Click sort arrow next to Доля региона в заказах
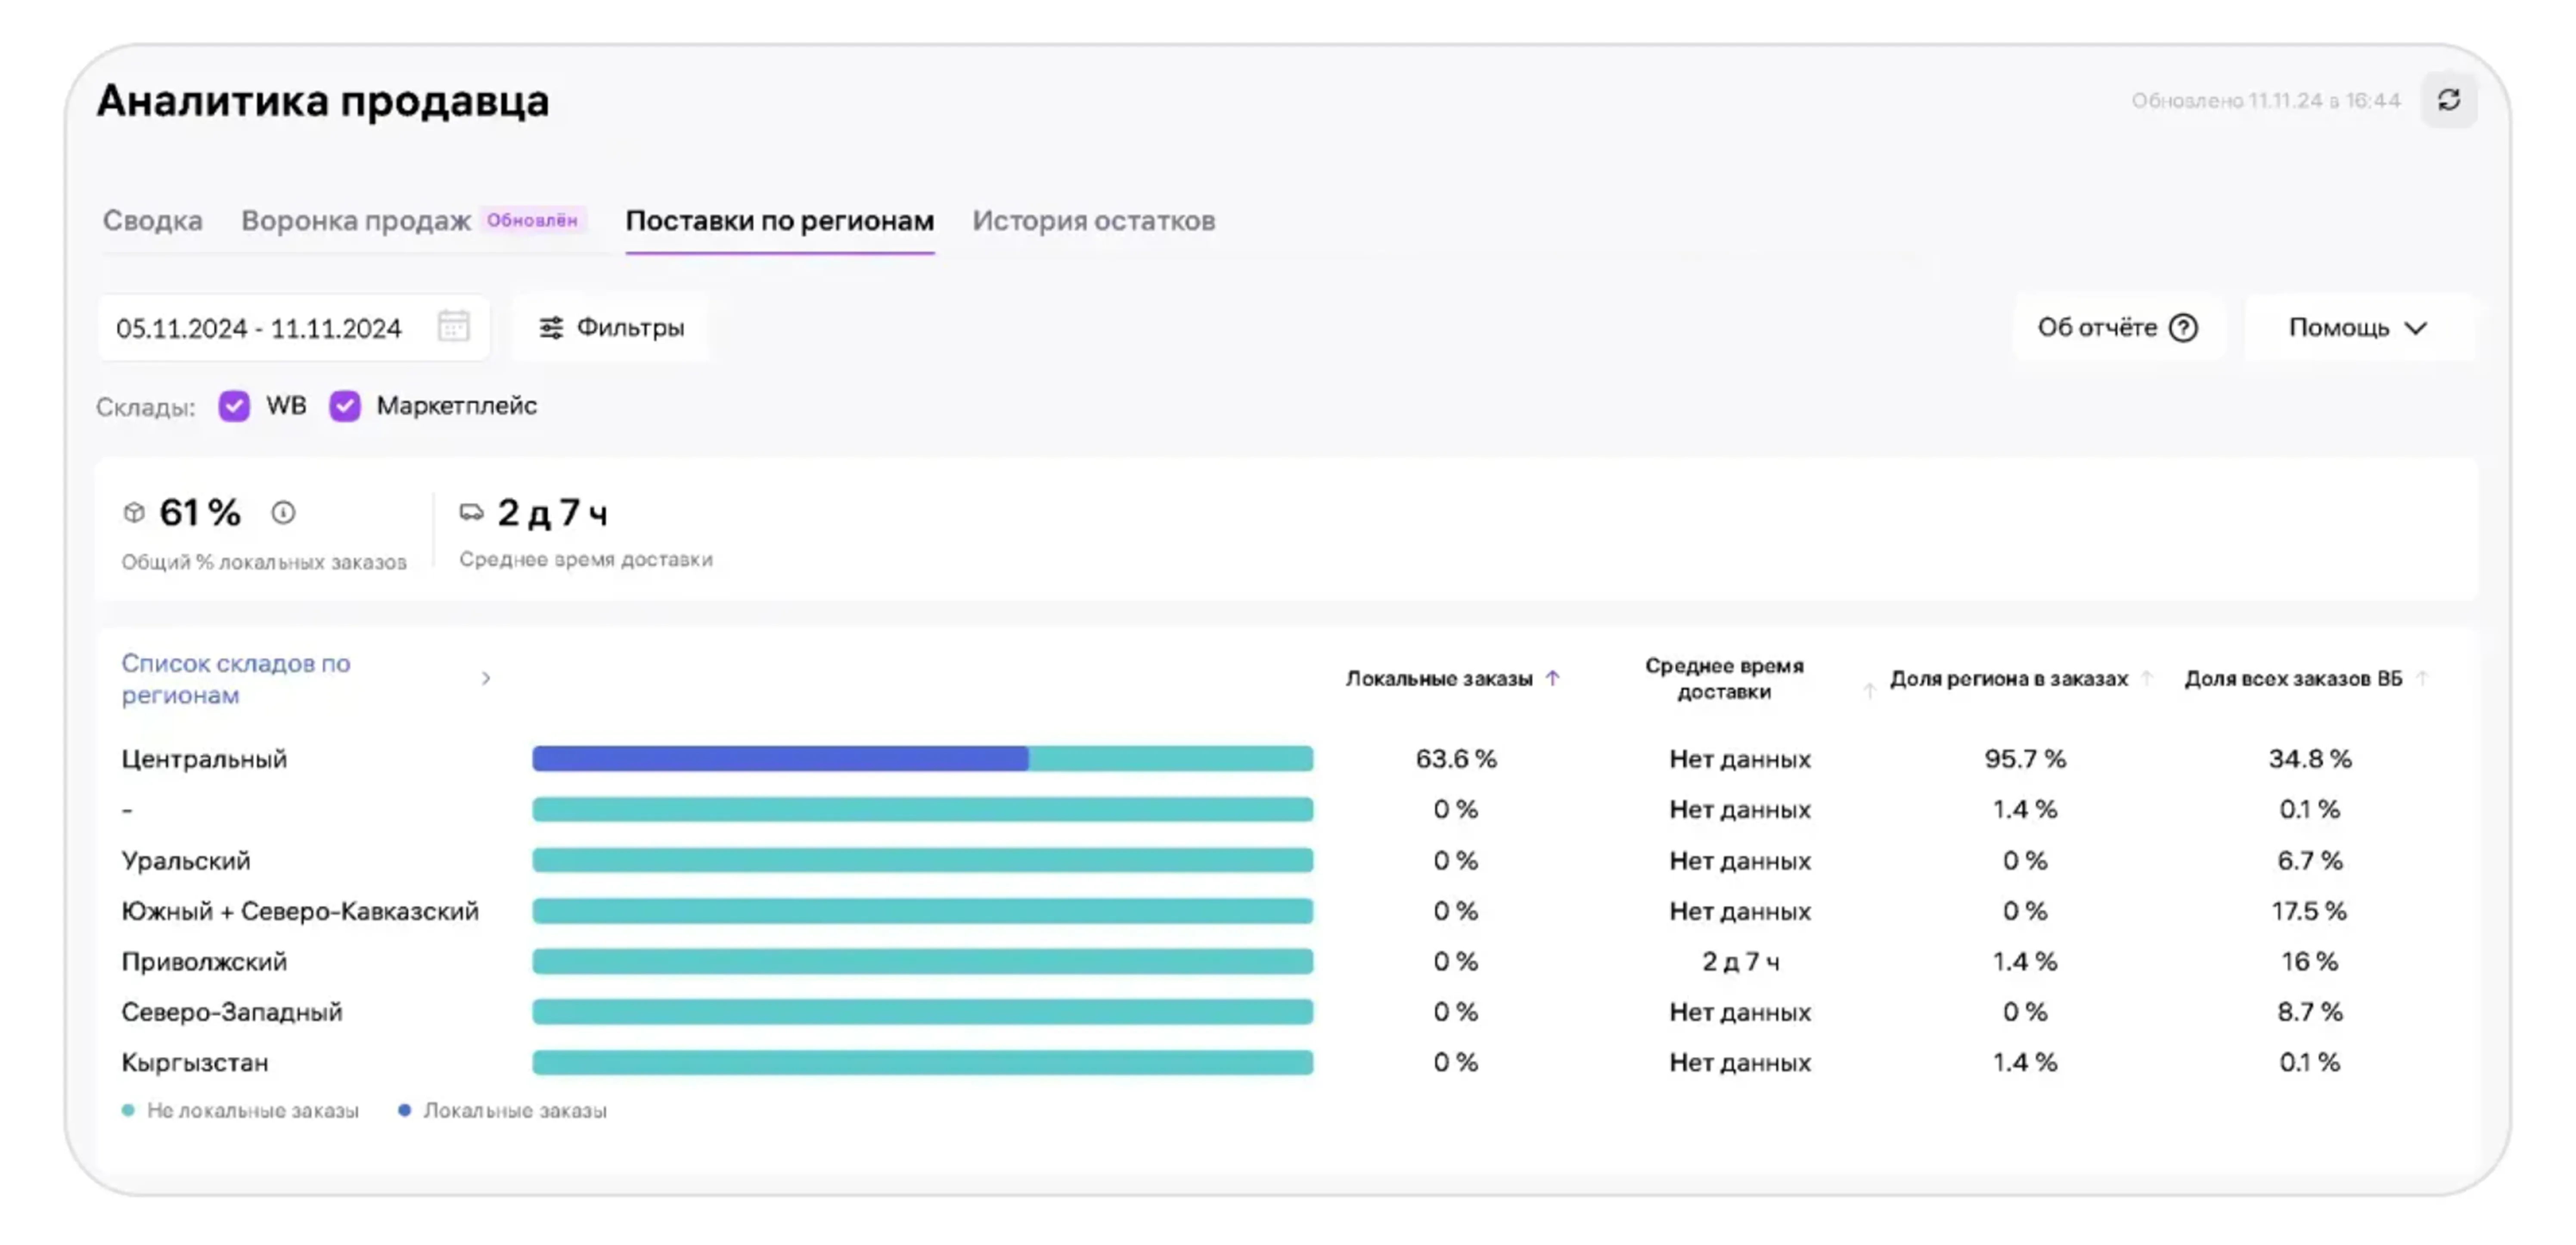2576x1245 pixels. 2146,678
